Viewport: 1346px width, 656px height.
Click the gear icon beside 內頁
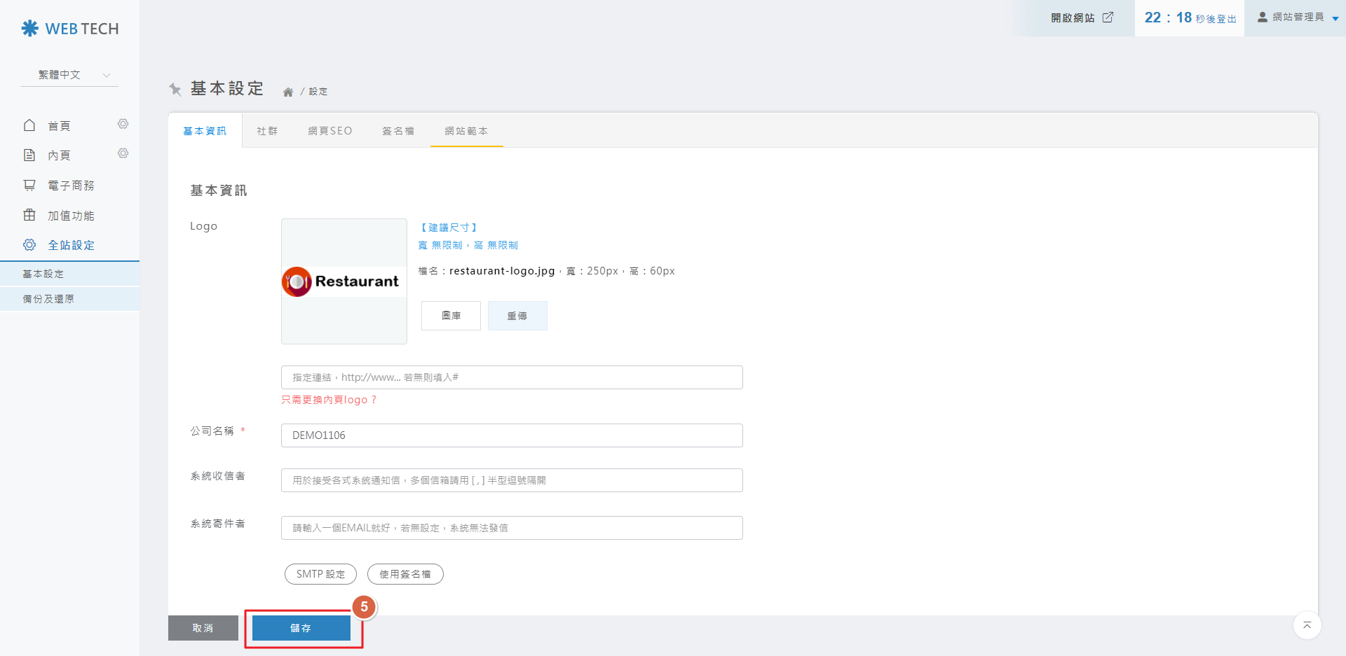pos(123,153)
